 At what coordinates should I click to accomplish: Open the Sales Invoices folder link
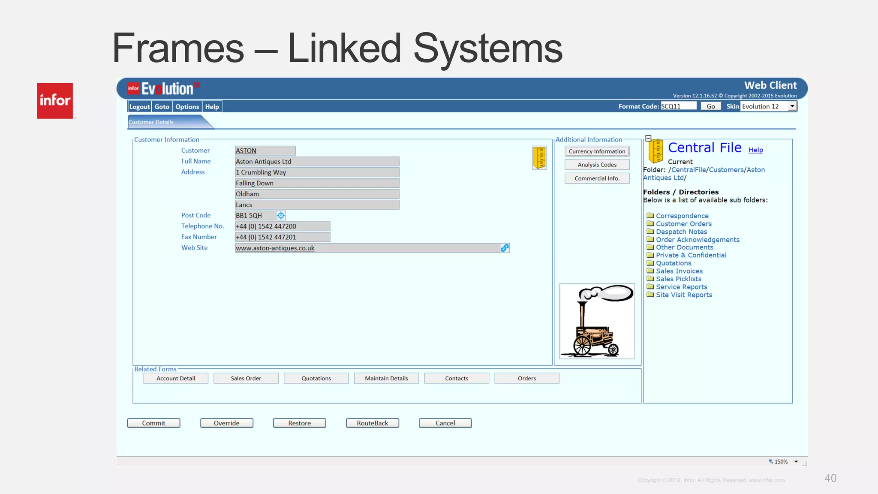coord(679,271)
